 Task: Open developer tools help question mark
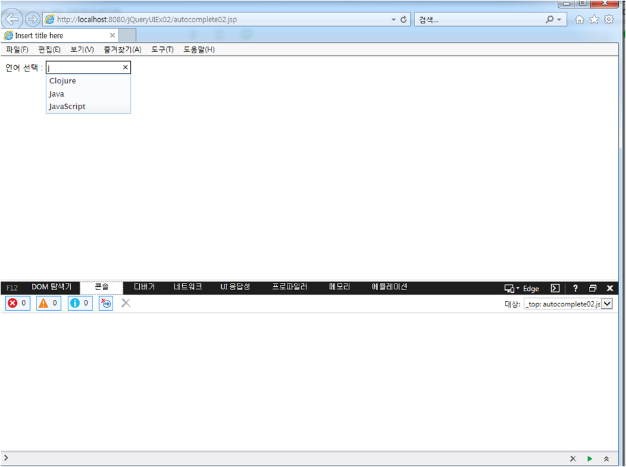point(575,288)
